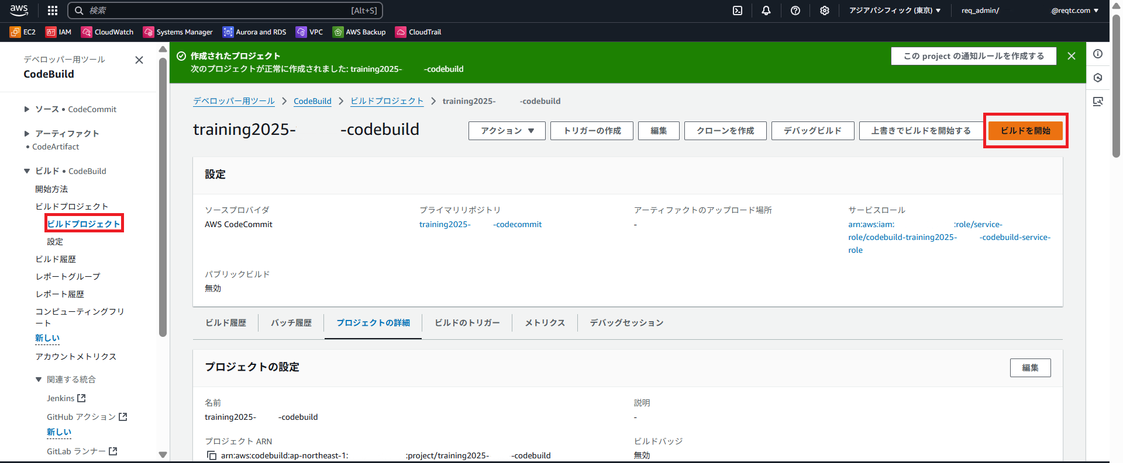Open GitHub アクション external link
This screenshot has width=1123, height=463.
[87, 417]
